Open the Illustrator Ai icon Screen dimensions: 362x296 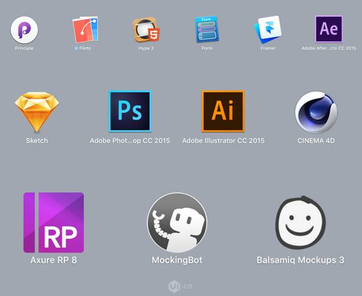click(223, 111)
